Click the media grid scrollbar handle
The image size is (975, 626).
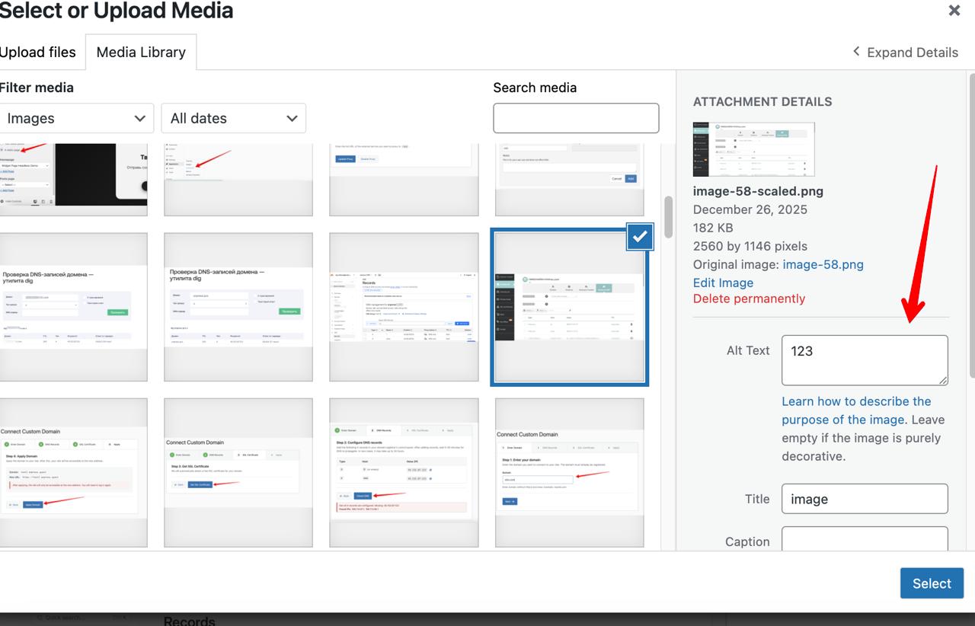(x=668, y=217)
